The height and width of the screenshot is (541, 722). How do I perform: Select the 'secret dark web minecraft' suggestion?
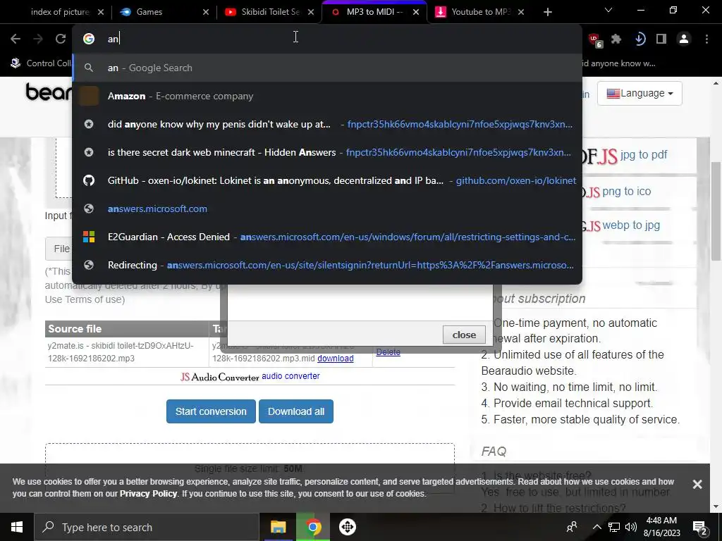[x=327, y=152]
